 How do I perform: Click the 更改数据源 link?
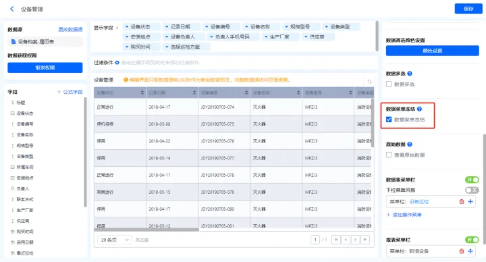pyautogui.click(x=70, y=30)
